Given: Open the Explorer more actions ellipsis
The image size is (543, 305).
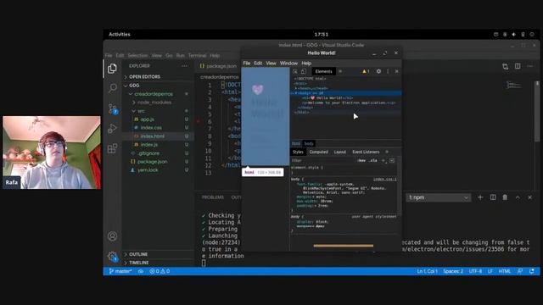Looking at the screenshot, I should click(x=185, y=66).
